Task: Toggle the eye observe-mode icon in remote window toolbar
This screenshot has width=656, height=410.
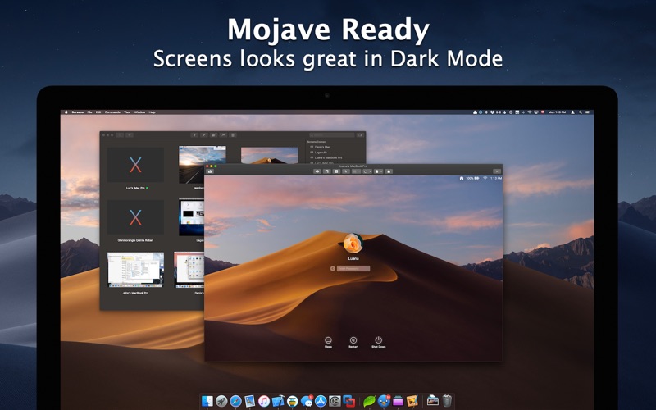Action: tap(317, 171)
